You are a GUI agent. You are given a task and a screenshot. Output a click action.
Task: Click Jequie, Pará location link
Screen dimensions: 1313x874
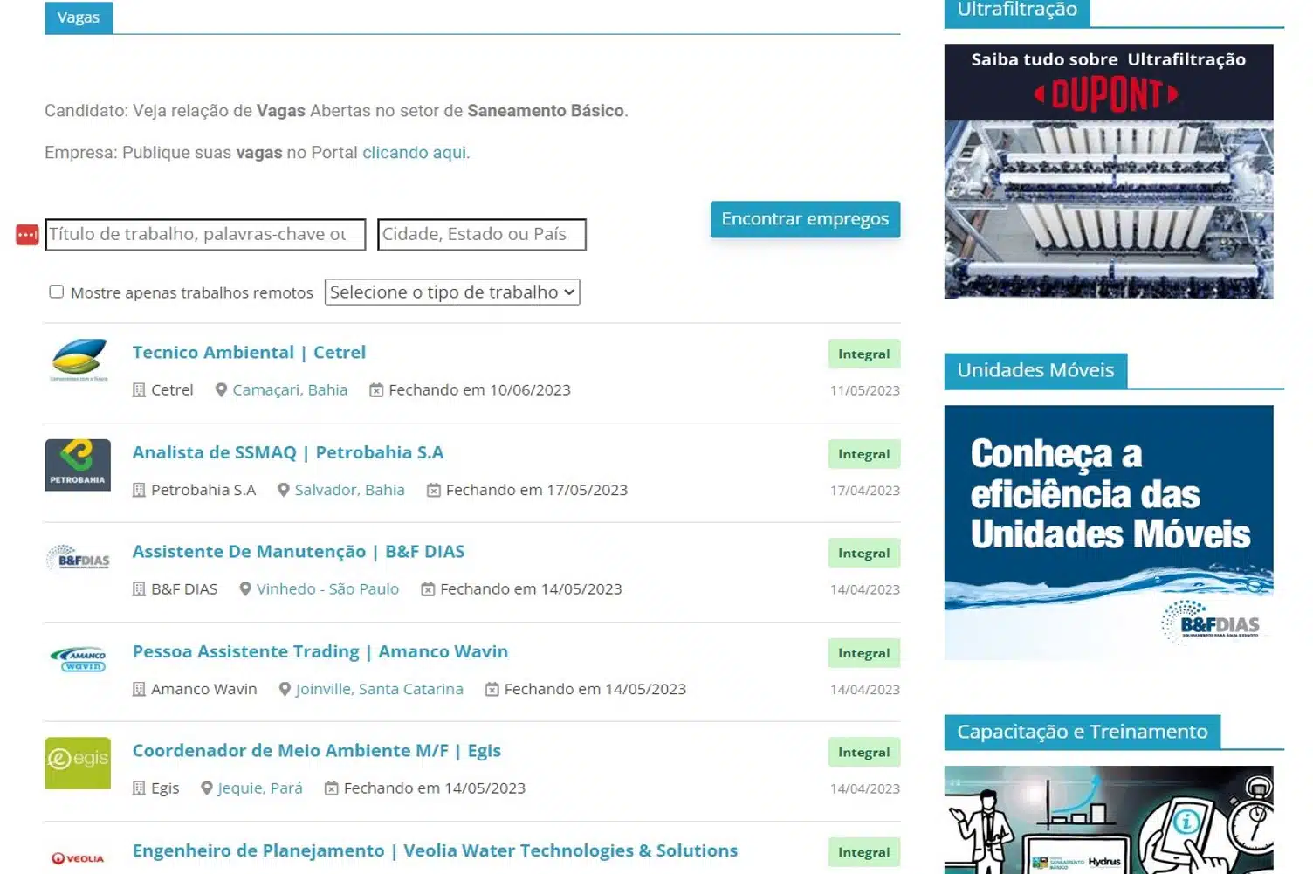tap(260, 788)
